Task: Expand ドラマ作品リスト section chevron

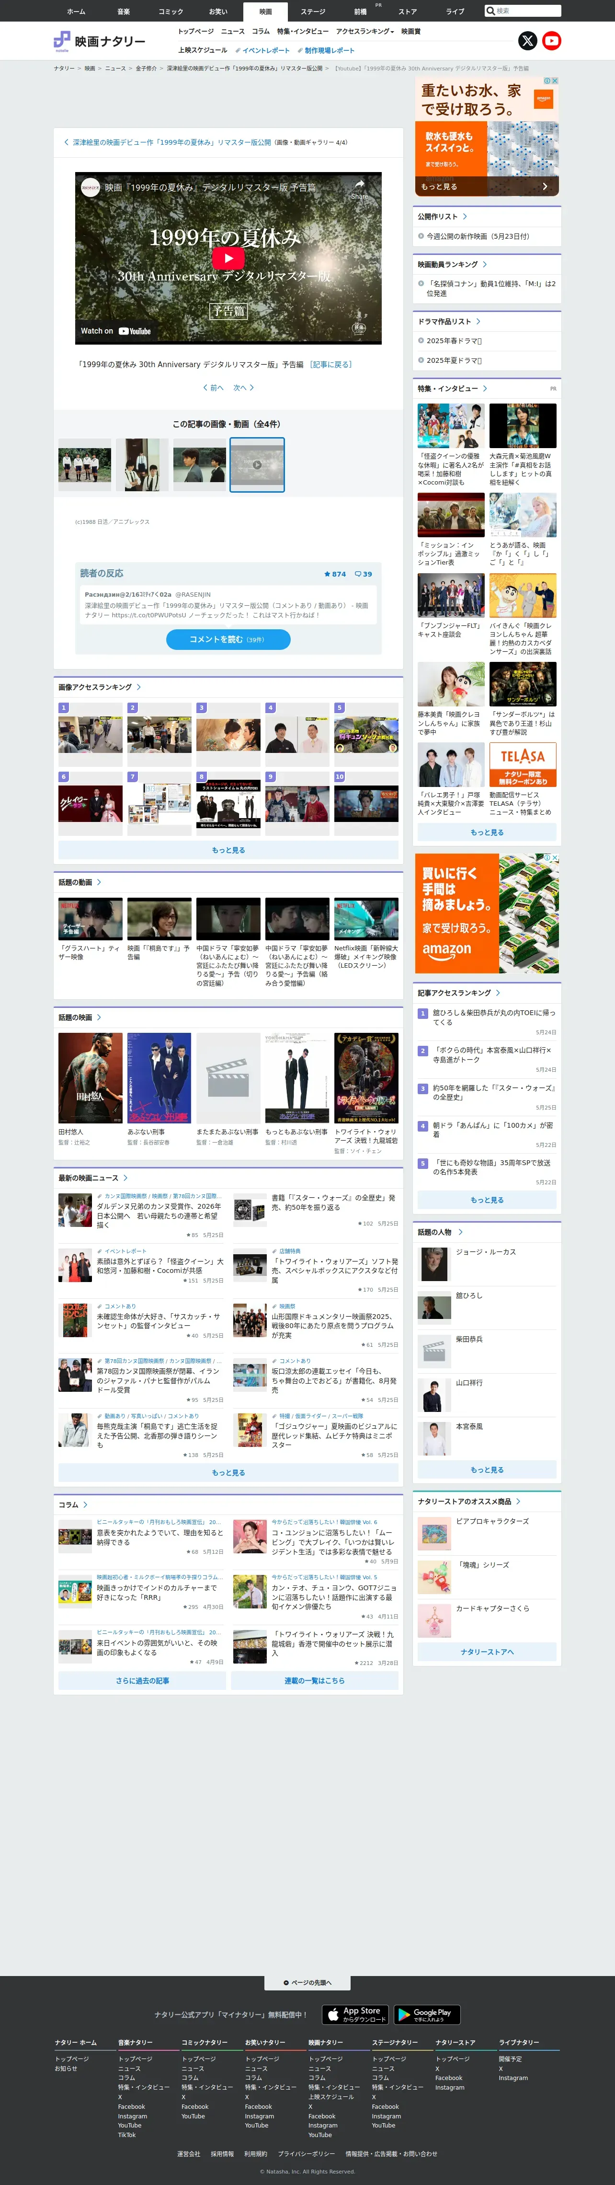Action: (x=478, y=322)
